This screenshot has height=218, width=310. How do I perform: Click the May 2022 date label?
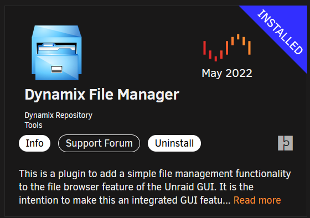pyautogui.click(x=227, y=74)
